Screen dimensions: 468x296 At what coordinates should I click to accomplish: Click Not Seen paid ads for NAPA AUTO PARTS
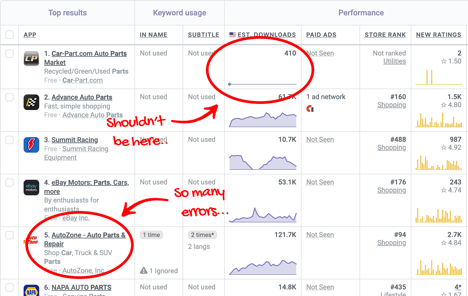320,287
